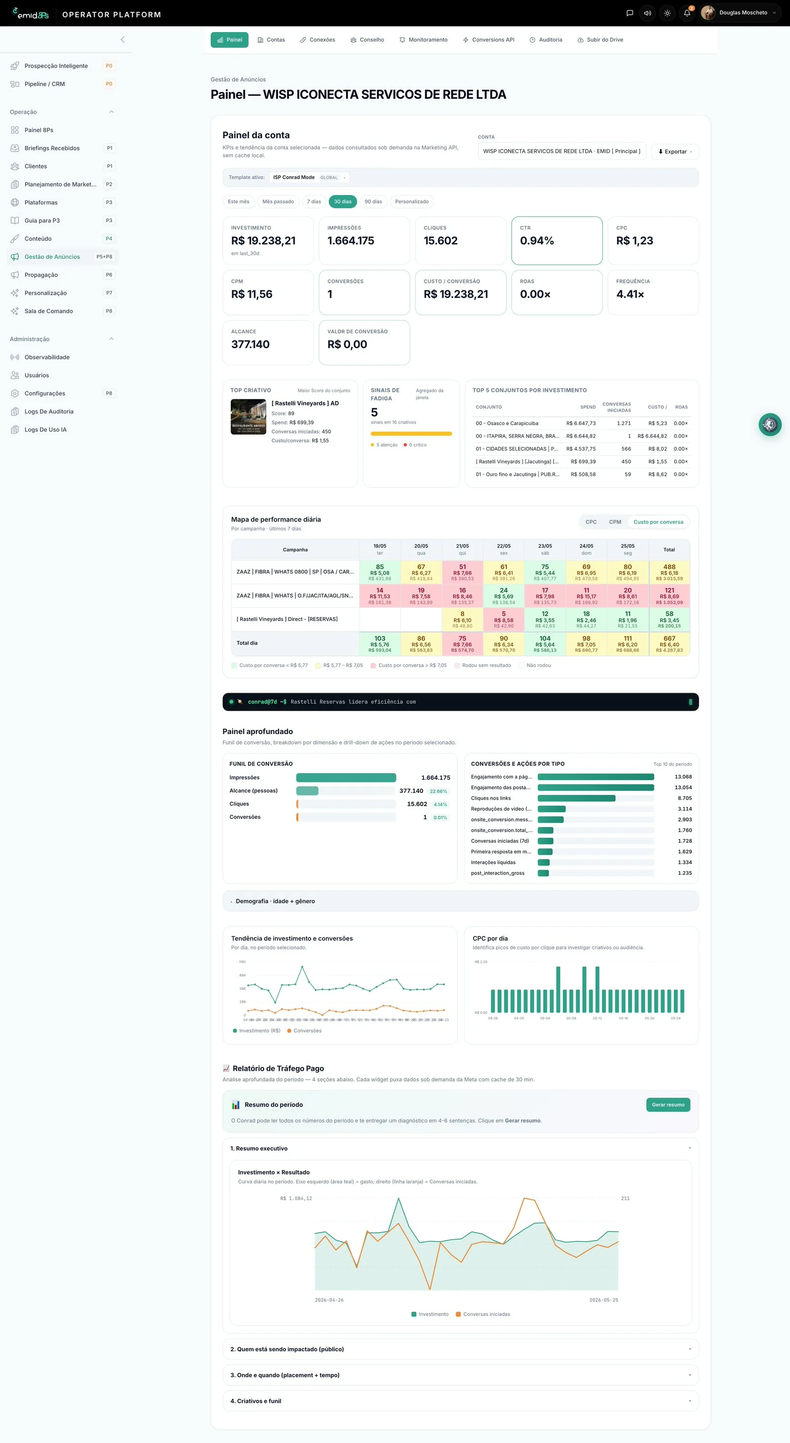Switch heatmap metric to CPM
This screenshot has width=790, height=1443.
click(x=615, y=522)
